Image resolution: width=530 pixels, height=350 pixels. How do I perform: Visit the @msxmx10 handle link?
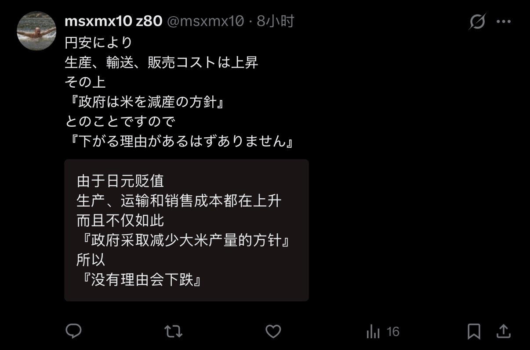click(x=205, y=21)
